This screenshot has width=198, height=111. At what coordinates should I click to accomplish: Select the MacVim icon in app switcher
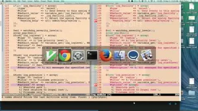click(x=51, y=55)
